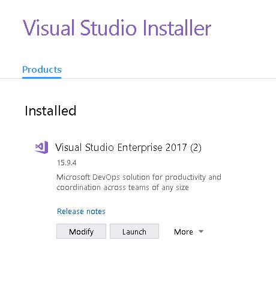Open the Release notes link
This screenshot has height=282, width=276.
pyautogui.click(x=81, y=211)
